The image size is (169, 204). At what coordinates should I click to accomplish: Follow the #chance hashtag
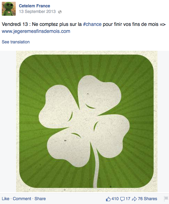point(92,24)
